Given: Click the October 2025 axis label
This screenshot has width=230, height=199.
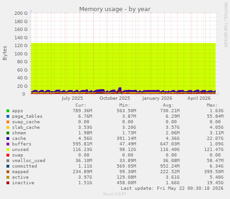Looking at the screenshot, I should click(x=115, y=98).
